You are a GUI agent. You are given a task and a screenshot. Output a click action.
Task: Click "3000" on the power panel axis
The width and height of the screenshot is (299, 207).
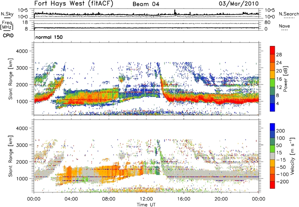point(22,68)
